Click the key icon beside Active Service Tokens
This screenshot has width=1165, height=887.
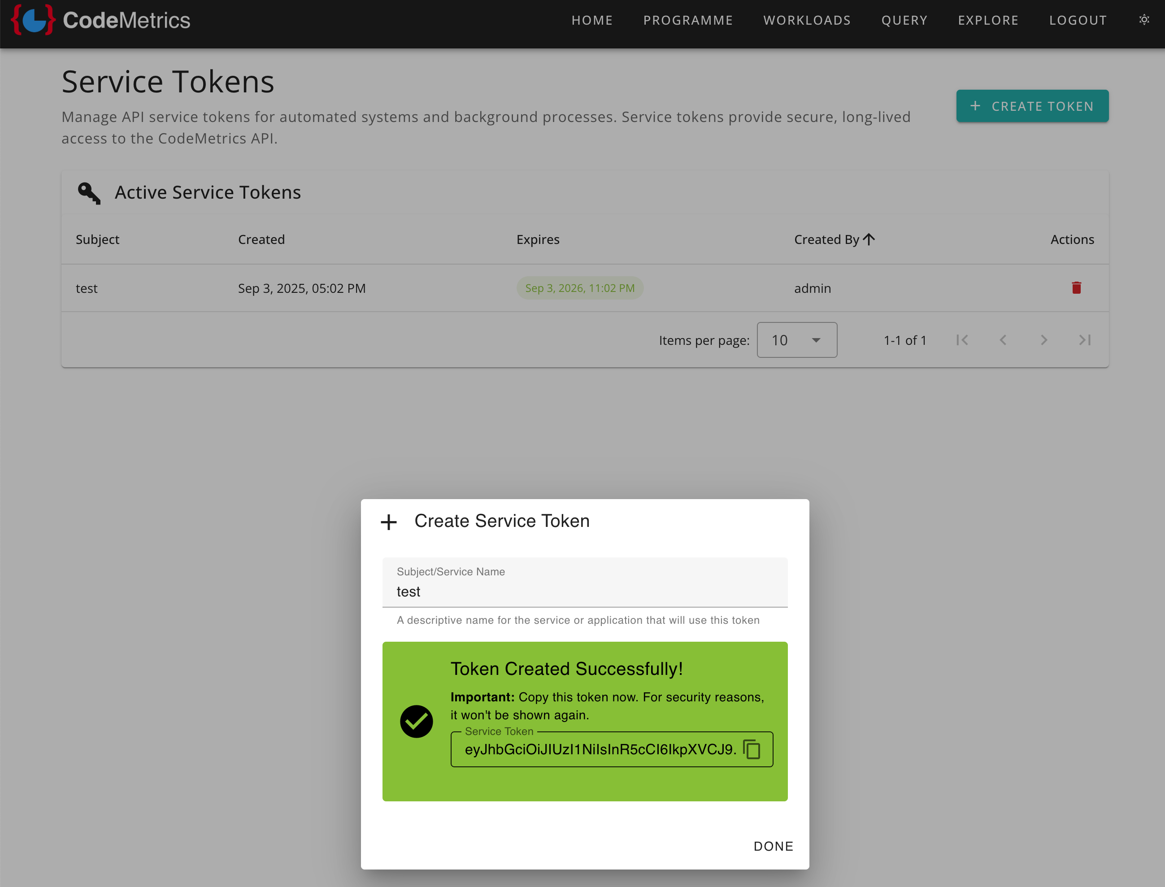point(89,193)
